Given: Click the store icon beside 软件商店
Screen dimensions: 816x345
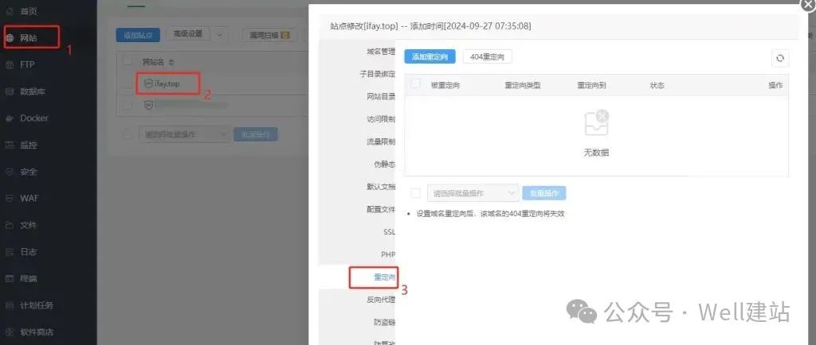Looking at the screenshot, I should coord(10,332).
